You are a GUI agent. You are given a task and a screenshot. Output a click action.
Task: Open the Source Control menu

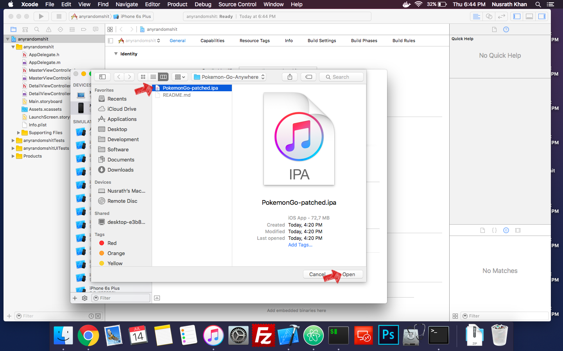click(237, 4)
